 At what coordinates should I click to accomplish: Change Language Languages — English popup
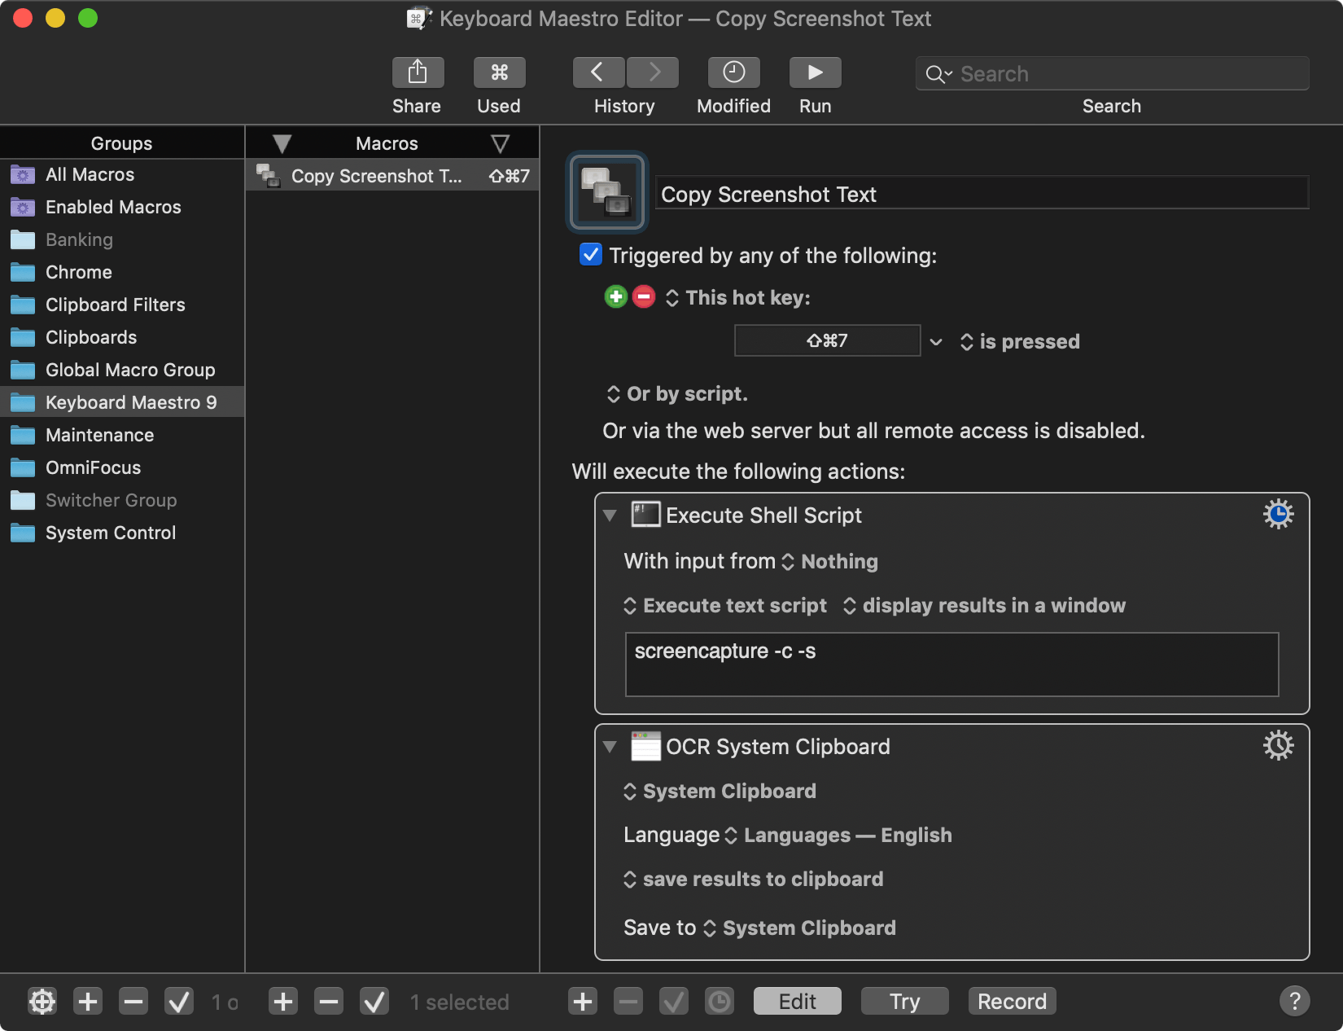tap(838, 836)
